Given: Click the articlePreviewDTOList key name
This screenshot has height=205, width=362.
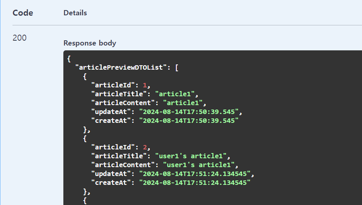Looking at the screenshot, I should [x=121, y=68].
